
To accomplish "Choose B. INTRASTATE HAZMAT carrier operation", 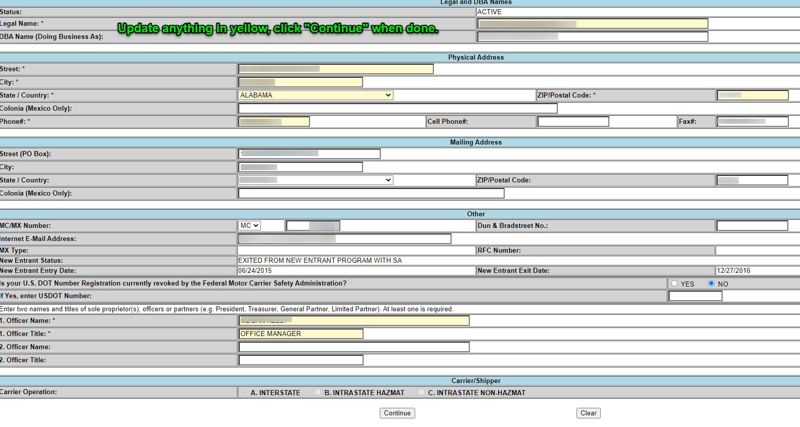I will click(318, 392).
